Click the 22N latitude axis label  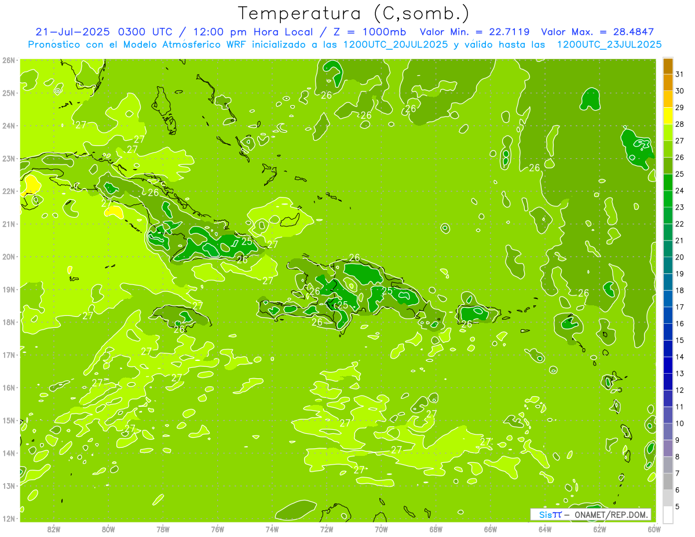8,191
